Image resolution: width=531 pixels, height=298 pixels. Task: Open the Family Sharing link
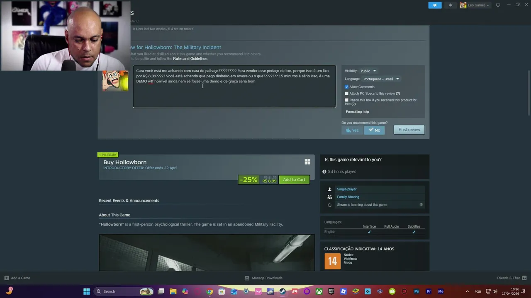click(x=348, y=197)
